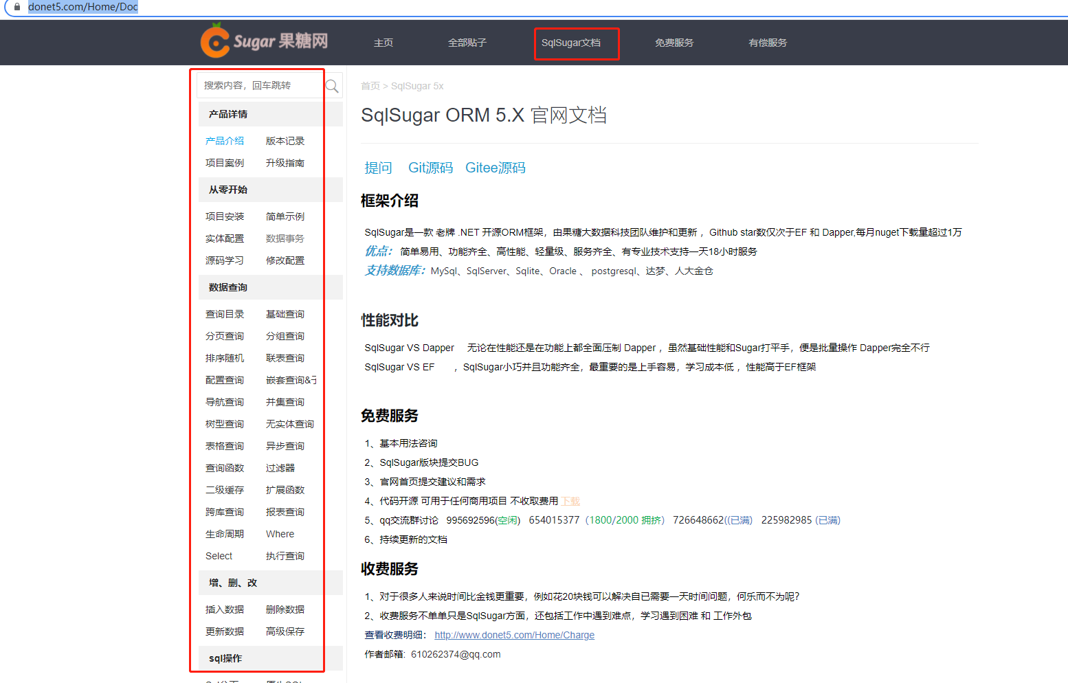Screen dimensions: 1068x683
Task: Open the 下载 link under 免费服务
Action: (x=570, y=500)
